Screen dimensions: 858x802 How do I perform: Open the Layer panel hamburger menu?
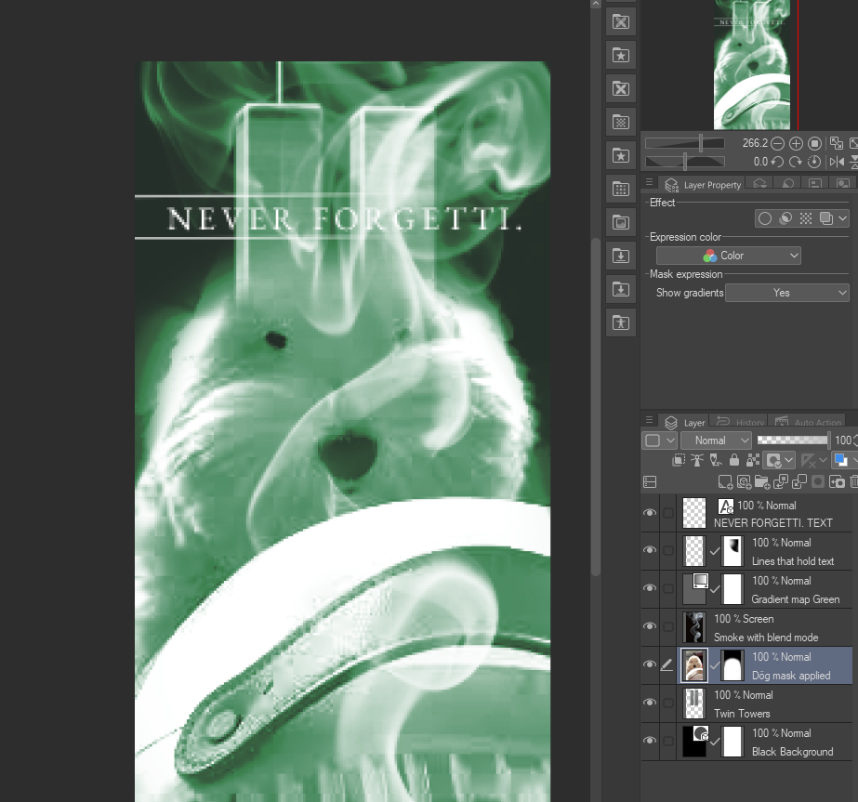(x=649, y=421)
